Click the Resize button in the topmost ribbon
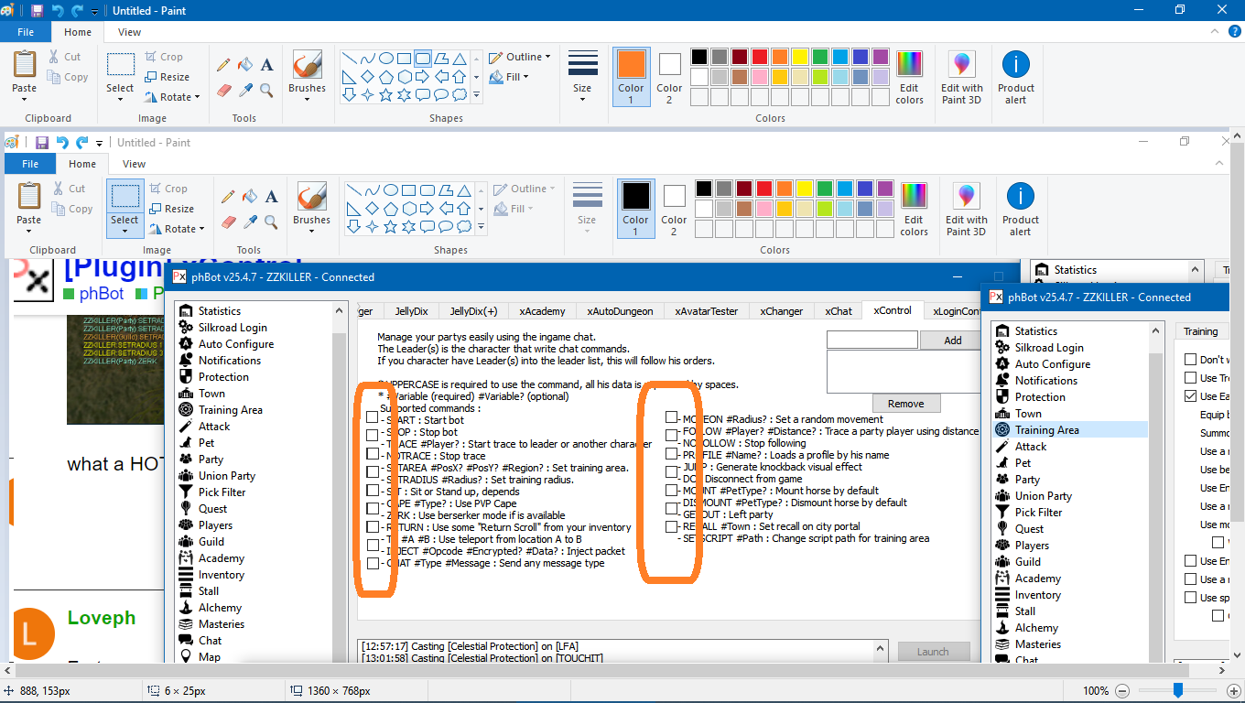Viewport: 1245px width, 703px height. (168, 77)
